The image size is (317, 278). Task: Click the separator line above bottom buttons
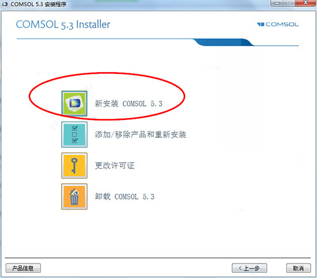pyautogui.click(x=158, y=258)
